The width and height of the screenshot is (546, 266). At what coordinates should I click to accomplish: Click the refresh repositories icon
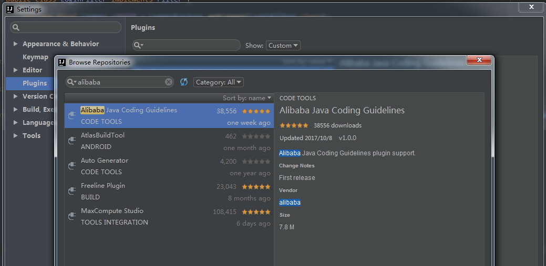[184, 82]
